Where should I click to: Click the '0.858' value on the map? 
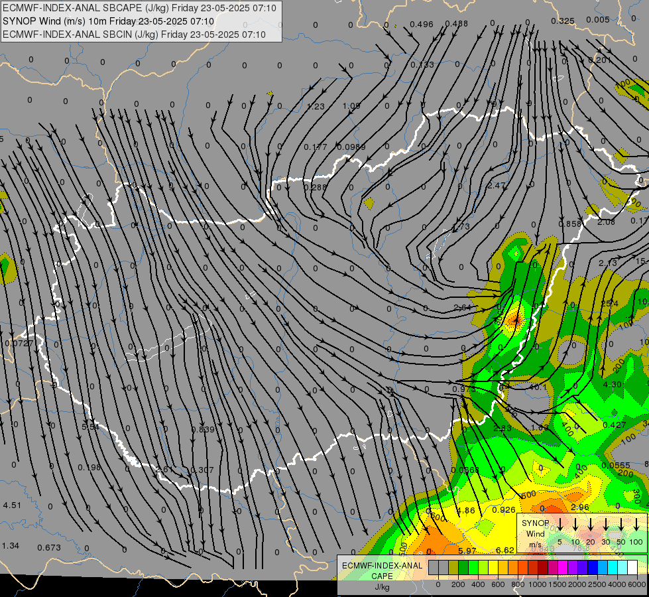(x=569, y=224)
